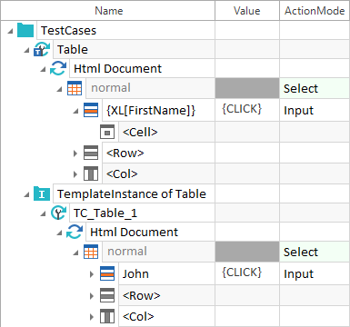Select the <Cell> icon
This screenshot has width=350, height=327.
[x=107, y=132]
